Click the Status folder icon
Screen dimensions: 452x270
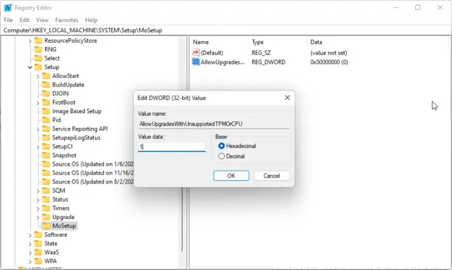(x=46, y=200)
